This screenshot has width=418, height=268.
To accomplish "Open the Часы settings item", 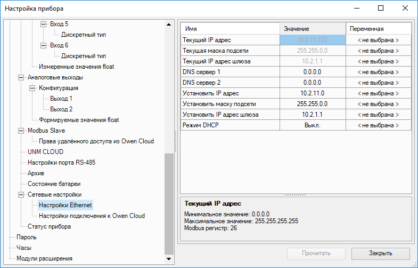I will click(24, 248).
